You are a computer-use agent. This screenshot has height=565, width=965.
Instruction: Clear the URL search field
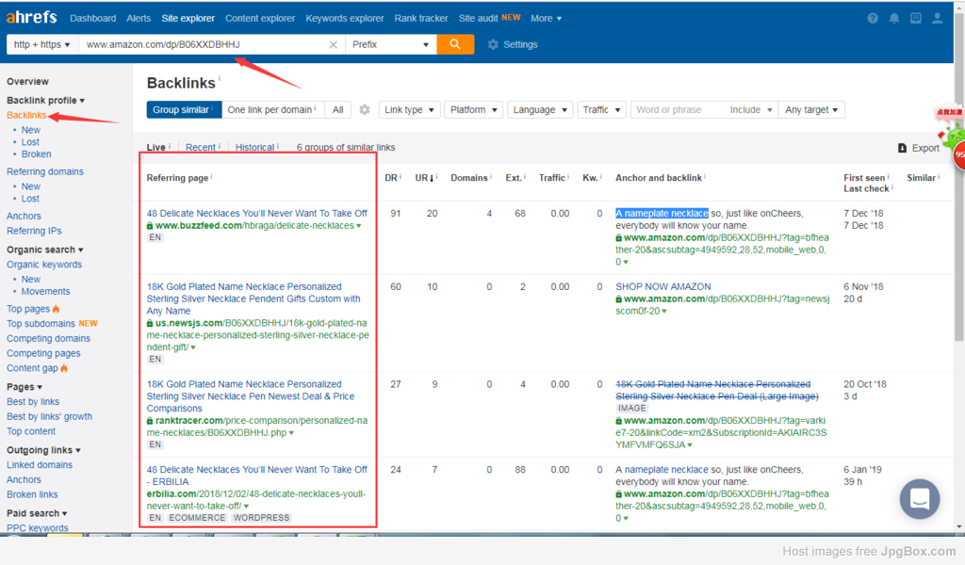[333, 44]
